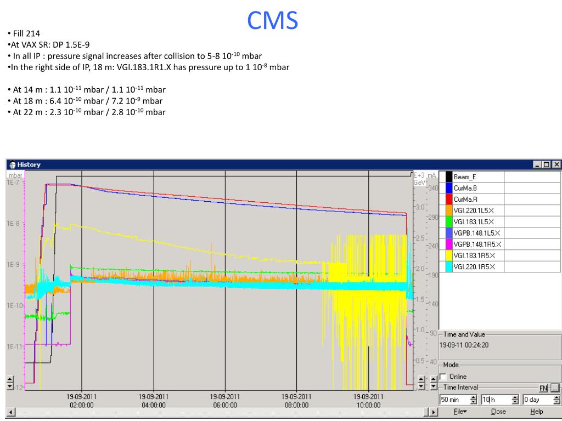Click the History window title icon

pos(13,164)
